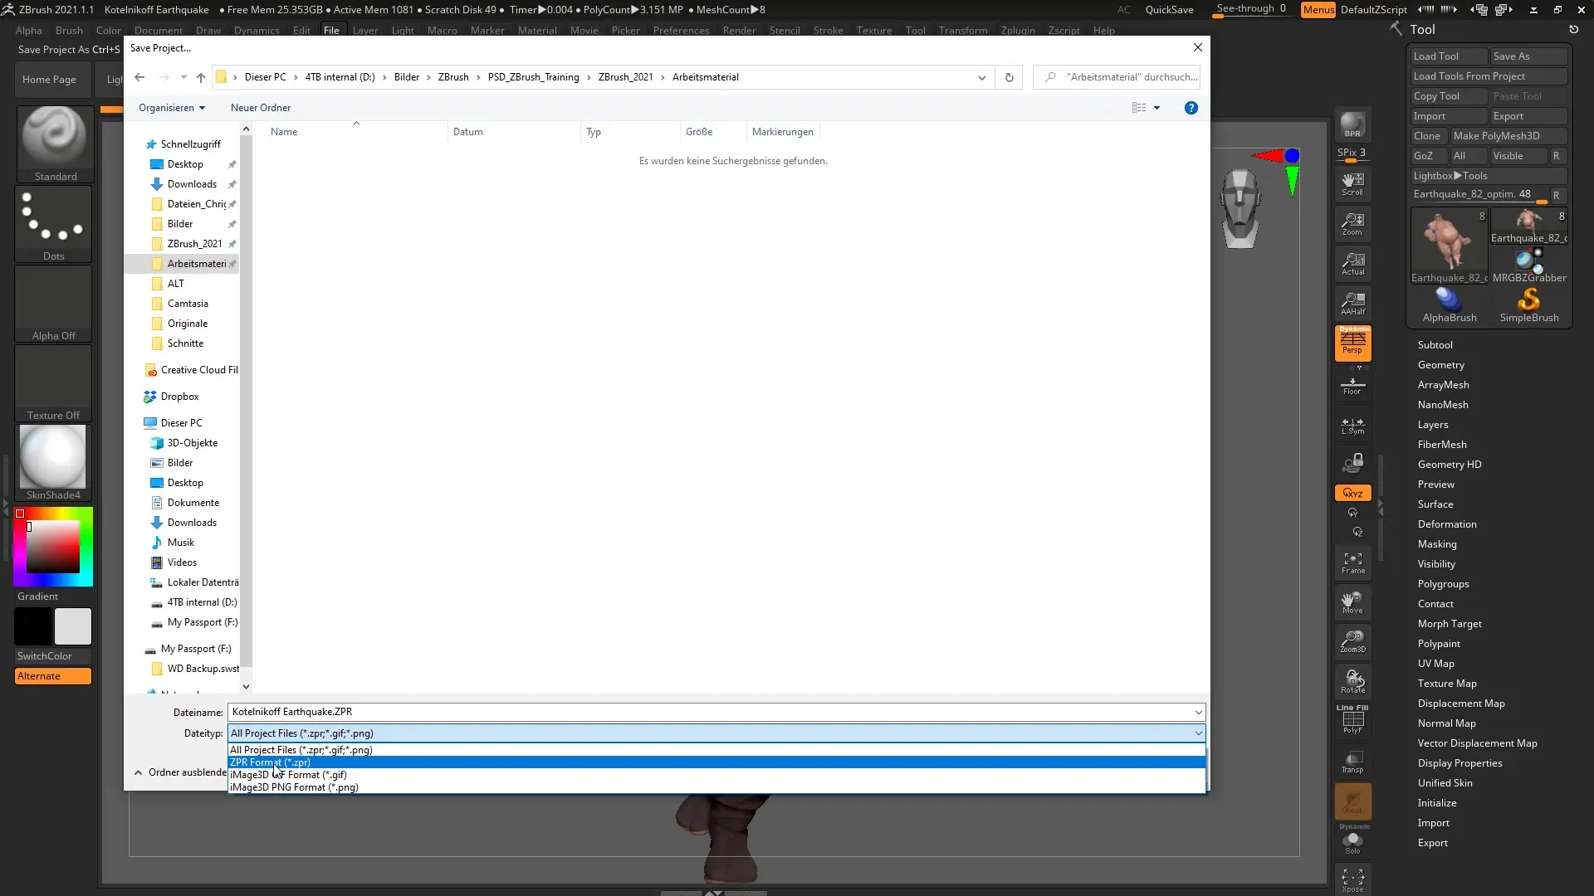1594x896 pixels.
Task: Open the Texture menu
Action: [874, 30]
